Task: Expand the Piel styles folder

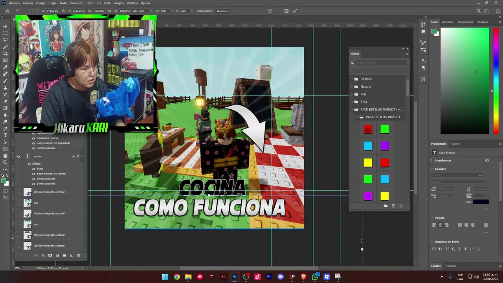Action: tap(352, 94)
